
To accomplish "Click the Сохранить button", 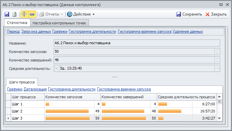I will tap(189, 14).
